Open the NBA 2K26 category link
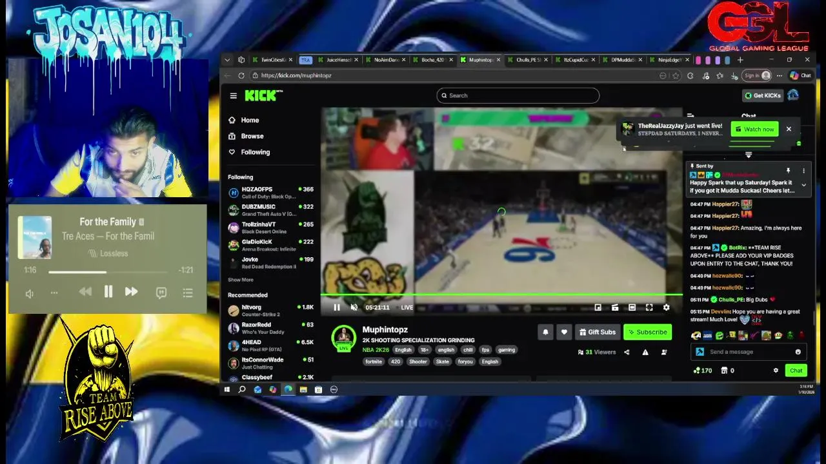 [376, 350]
